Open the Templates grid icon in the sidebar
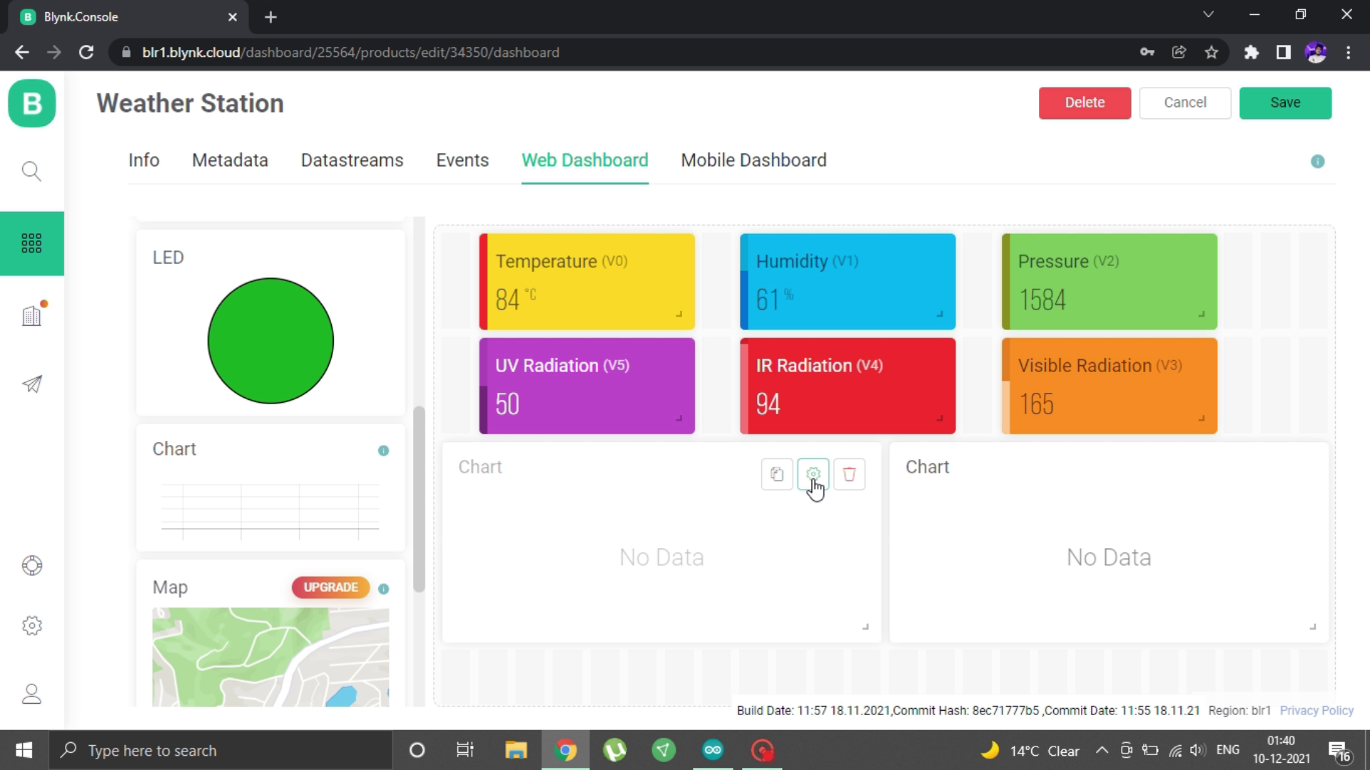 pos(31,243)
